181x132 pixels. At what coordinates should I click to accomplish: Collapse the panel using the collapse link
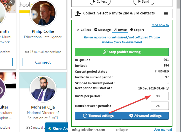pos(122,130)
